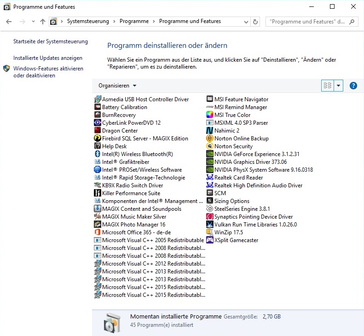The width and height of the screenshot is (364, 336).
Task: Go up one folder level
Action: click(x=43, y=22)
